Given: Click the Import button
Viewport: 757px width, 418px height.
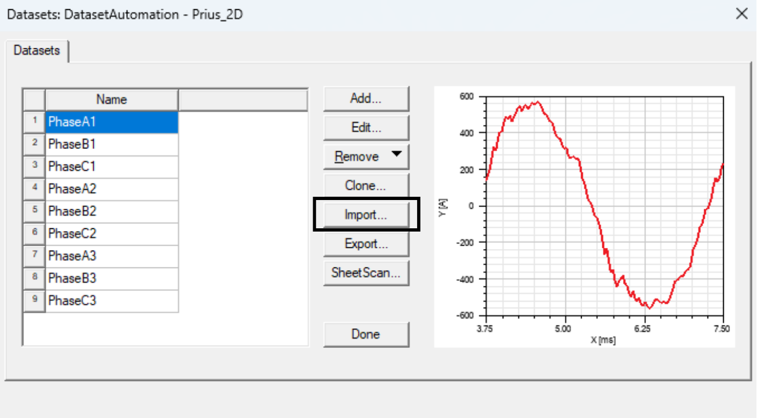Looking at the screenshot, I should 366,214.
